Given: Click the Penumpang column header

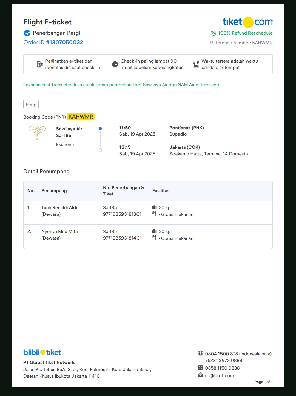Looking at the screenshot, I should (54, 191).
